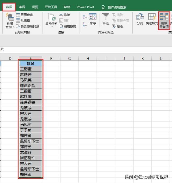The height and width of the screenshot is (183, 172).
Task: Open the Data (数据) ribbon tab
Action: 9,7
